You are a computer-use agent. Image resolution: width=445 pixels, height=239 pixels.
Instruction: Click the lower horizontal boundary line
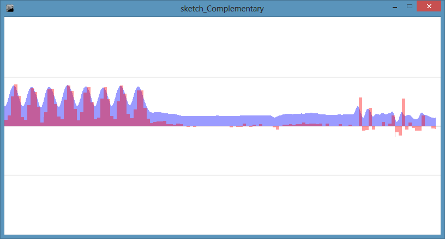tap(218, 175)
